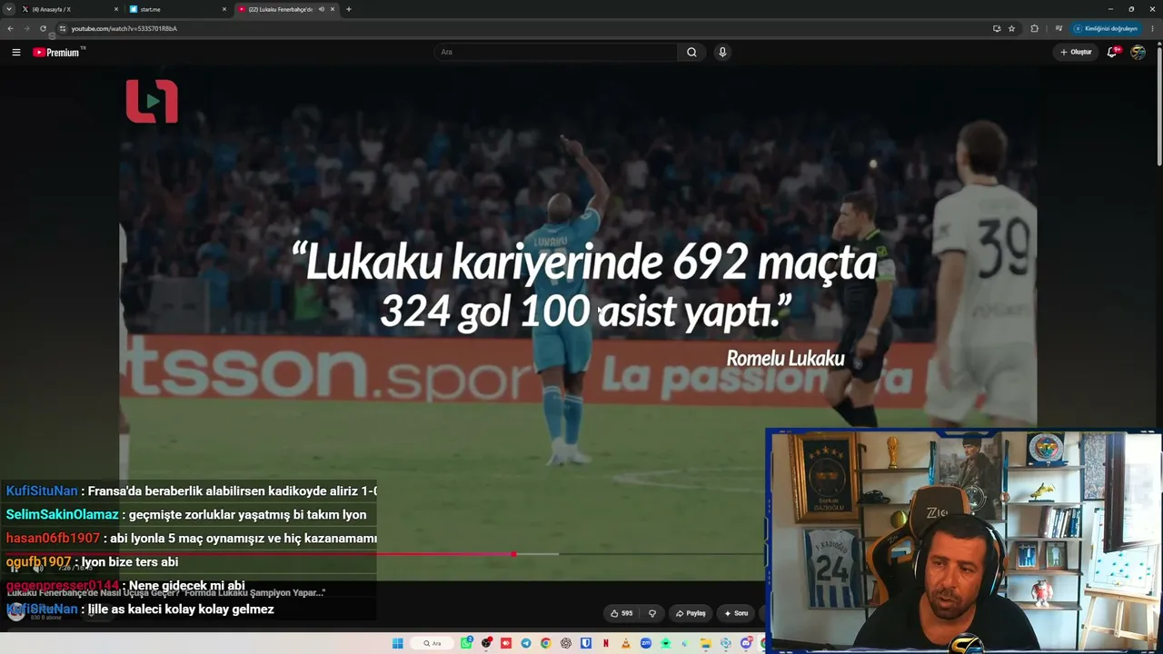The height and width of the screenshot is (654, 1163).
Task: Open the YouTube account avatar menu
Action: point(1138,53)
